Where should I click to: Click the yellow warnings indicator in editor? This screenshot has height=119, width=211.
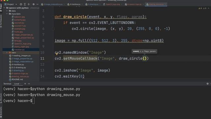tap(200, 8)
